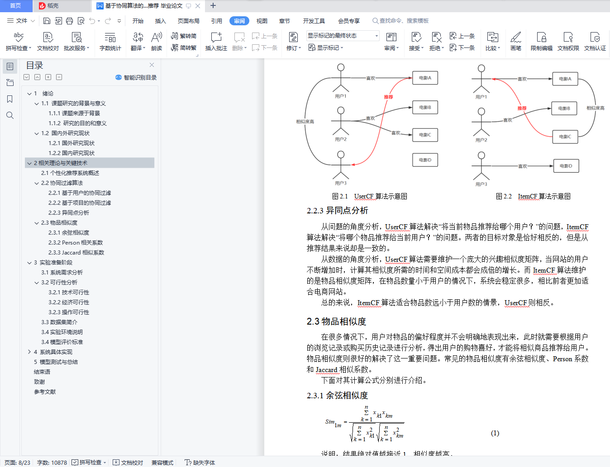The width and height of the screenshot is (610, 467).
Task: Open print preview from the quick access bar
Action: coord(81,21)
